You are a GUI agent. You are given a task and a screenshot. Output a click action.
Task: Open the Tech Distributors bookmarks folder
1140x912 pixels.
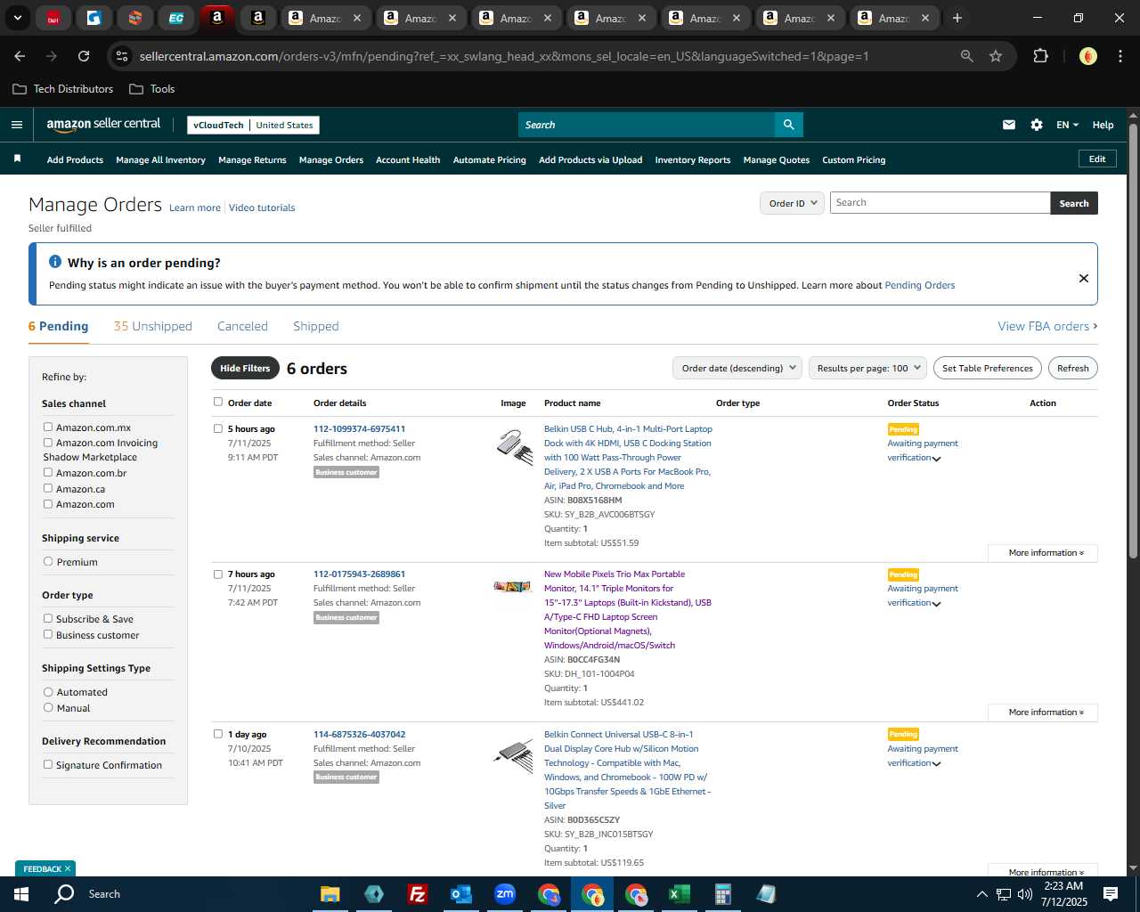(x=63, y=89)
